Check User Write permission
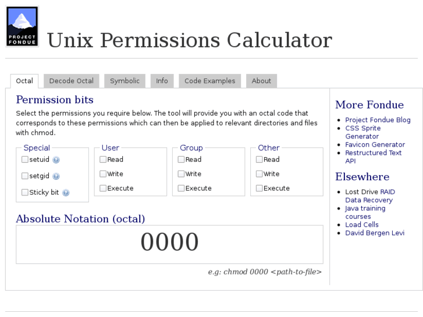423x317 pixels. point(103,174)
